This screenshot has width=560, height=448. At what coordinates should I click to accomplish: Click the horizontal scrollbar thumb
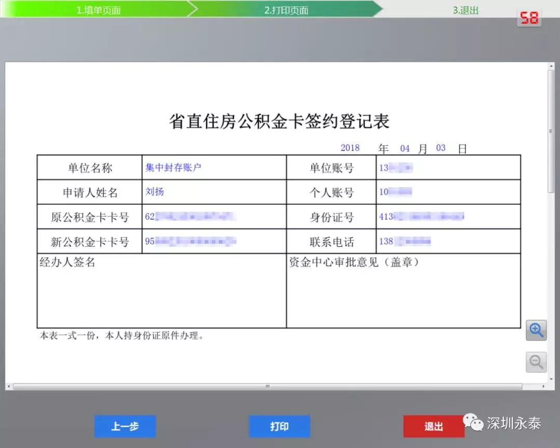click(x=268, y=386)
